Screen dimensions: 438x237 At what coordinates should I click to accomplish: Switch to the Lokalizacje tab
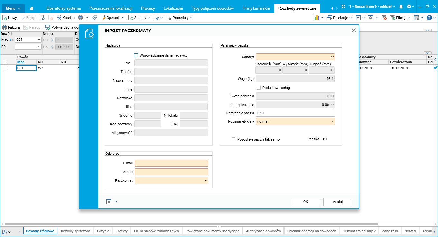click(x=173, y=8)
